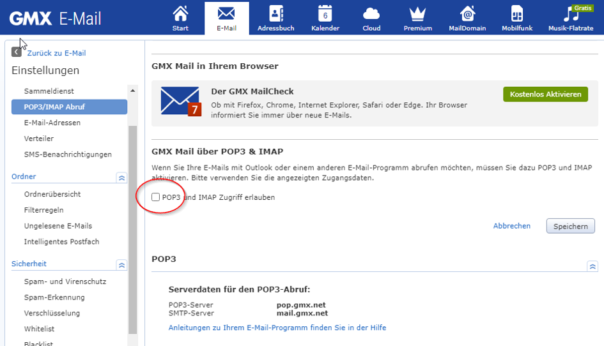The width and height of the screenshot is (604, 346).
Task: Click the SMTP-Server label
Action: coord(191,313)
